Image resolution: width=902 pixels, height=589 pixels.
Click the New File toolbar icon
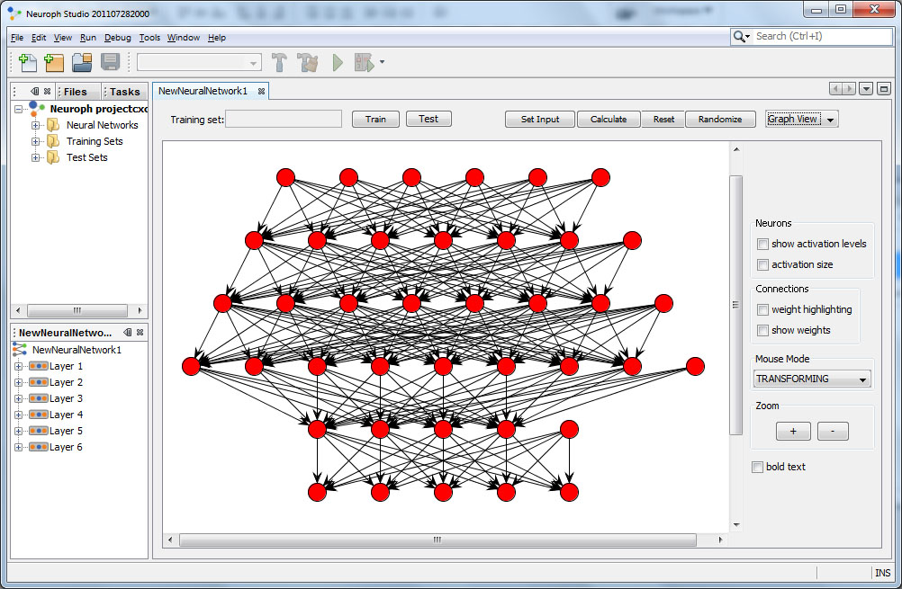28,62
